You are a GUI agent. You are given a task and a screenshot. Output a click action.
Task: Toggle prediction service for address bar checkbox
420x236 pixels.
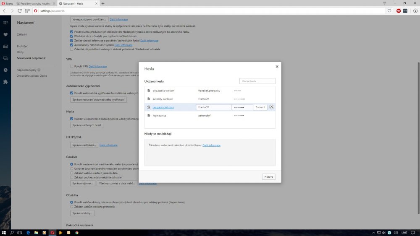[x=71, y=32]
